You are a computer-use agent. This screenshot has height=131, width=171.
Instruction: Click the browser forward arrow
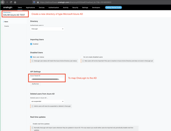pos(7,2)
